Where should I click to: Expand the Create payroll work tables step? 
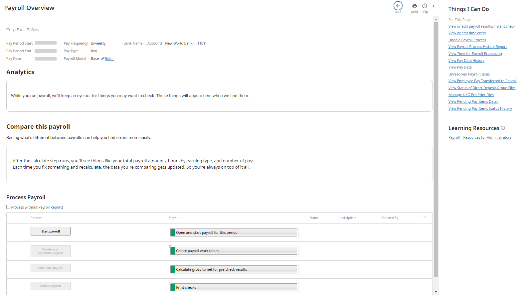pos(170,246)
